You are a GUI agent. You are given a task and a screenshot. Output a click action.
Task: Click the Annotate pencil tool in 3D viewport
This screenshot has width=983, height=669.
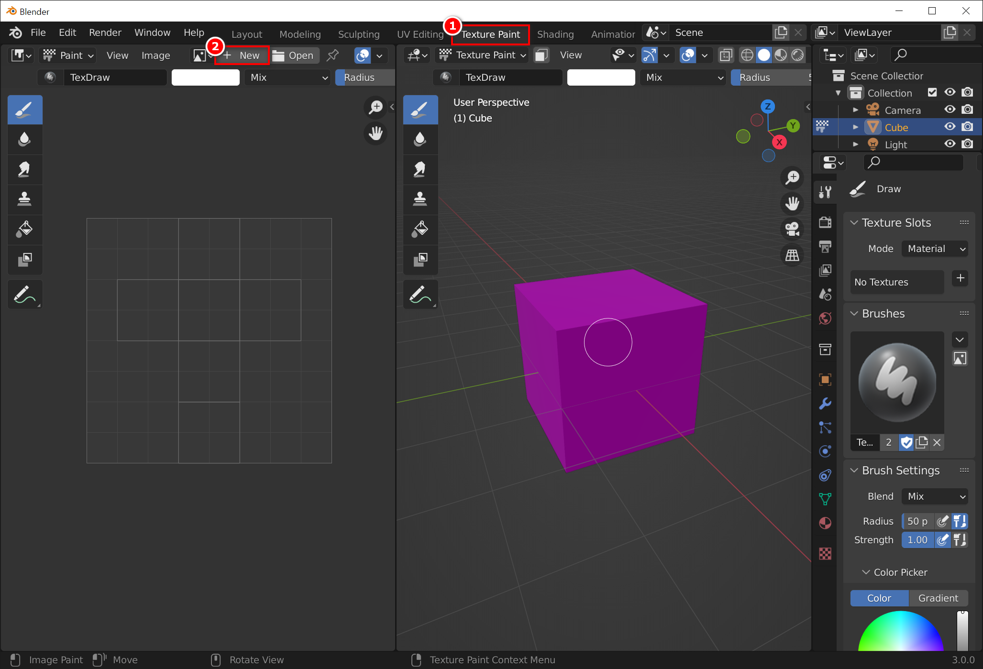pyautogui.click(x=420, y=294)
